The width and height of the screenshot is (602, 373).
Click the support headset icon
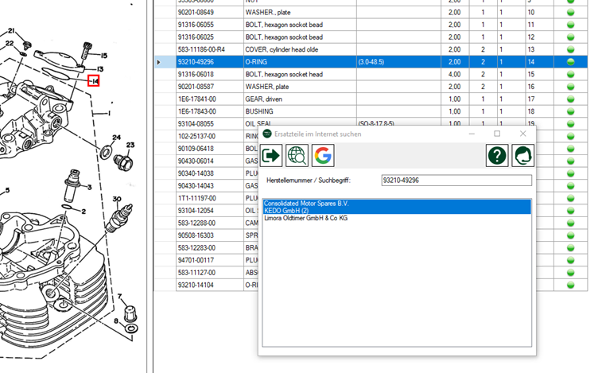pyautogui.click(x=522, y=156)
